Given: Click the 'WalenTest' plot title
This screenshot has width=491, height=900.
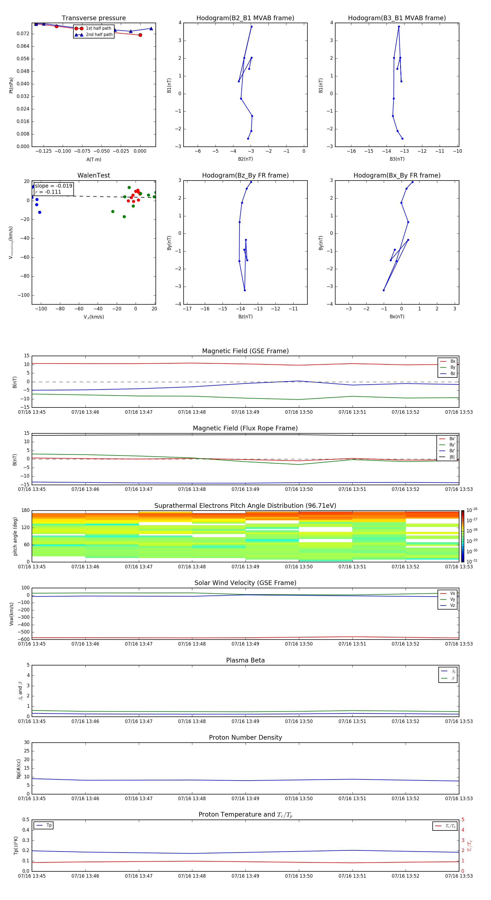Looking at the screenshot, I should click(x=94, y=175).
